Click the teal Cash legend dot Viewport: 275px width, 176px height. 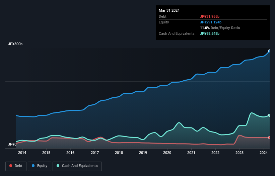point(58,166)
